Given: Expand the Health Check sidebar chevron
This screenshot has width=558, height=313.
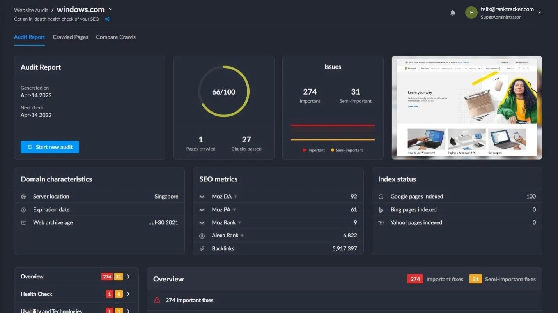Looking at the screenshot, I should [x=128, y=294].
